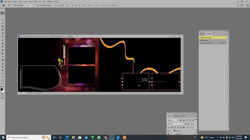250x140 pixels.
Task: Switch to the History tab
Action: [x=202, y=34]
